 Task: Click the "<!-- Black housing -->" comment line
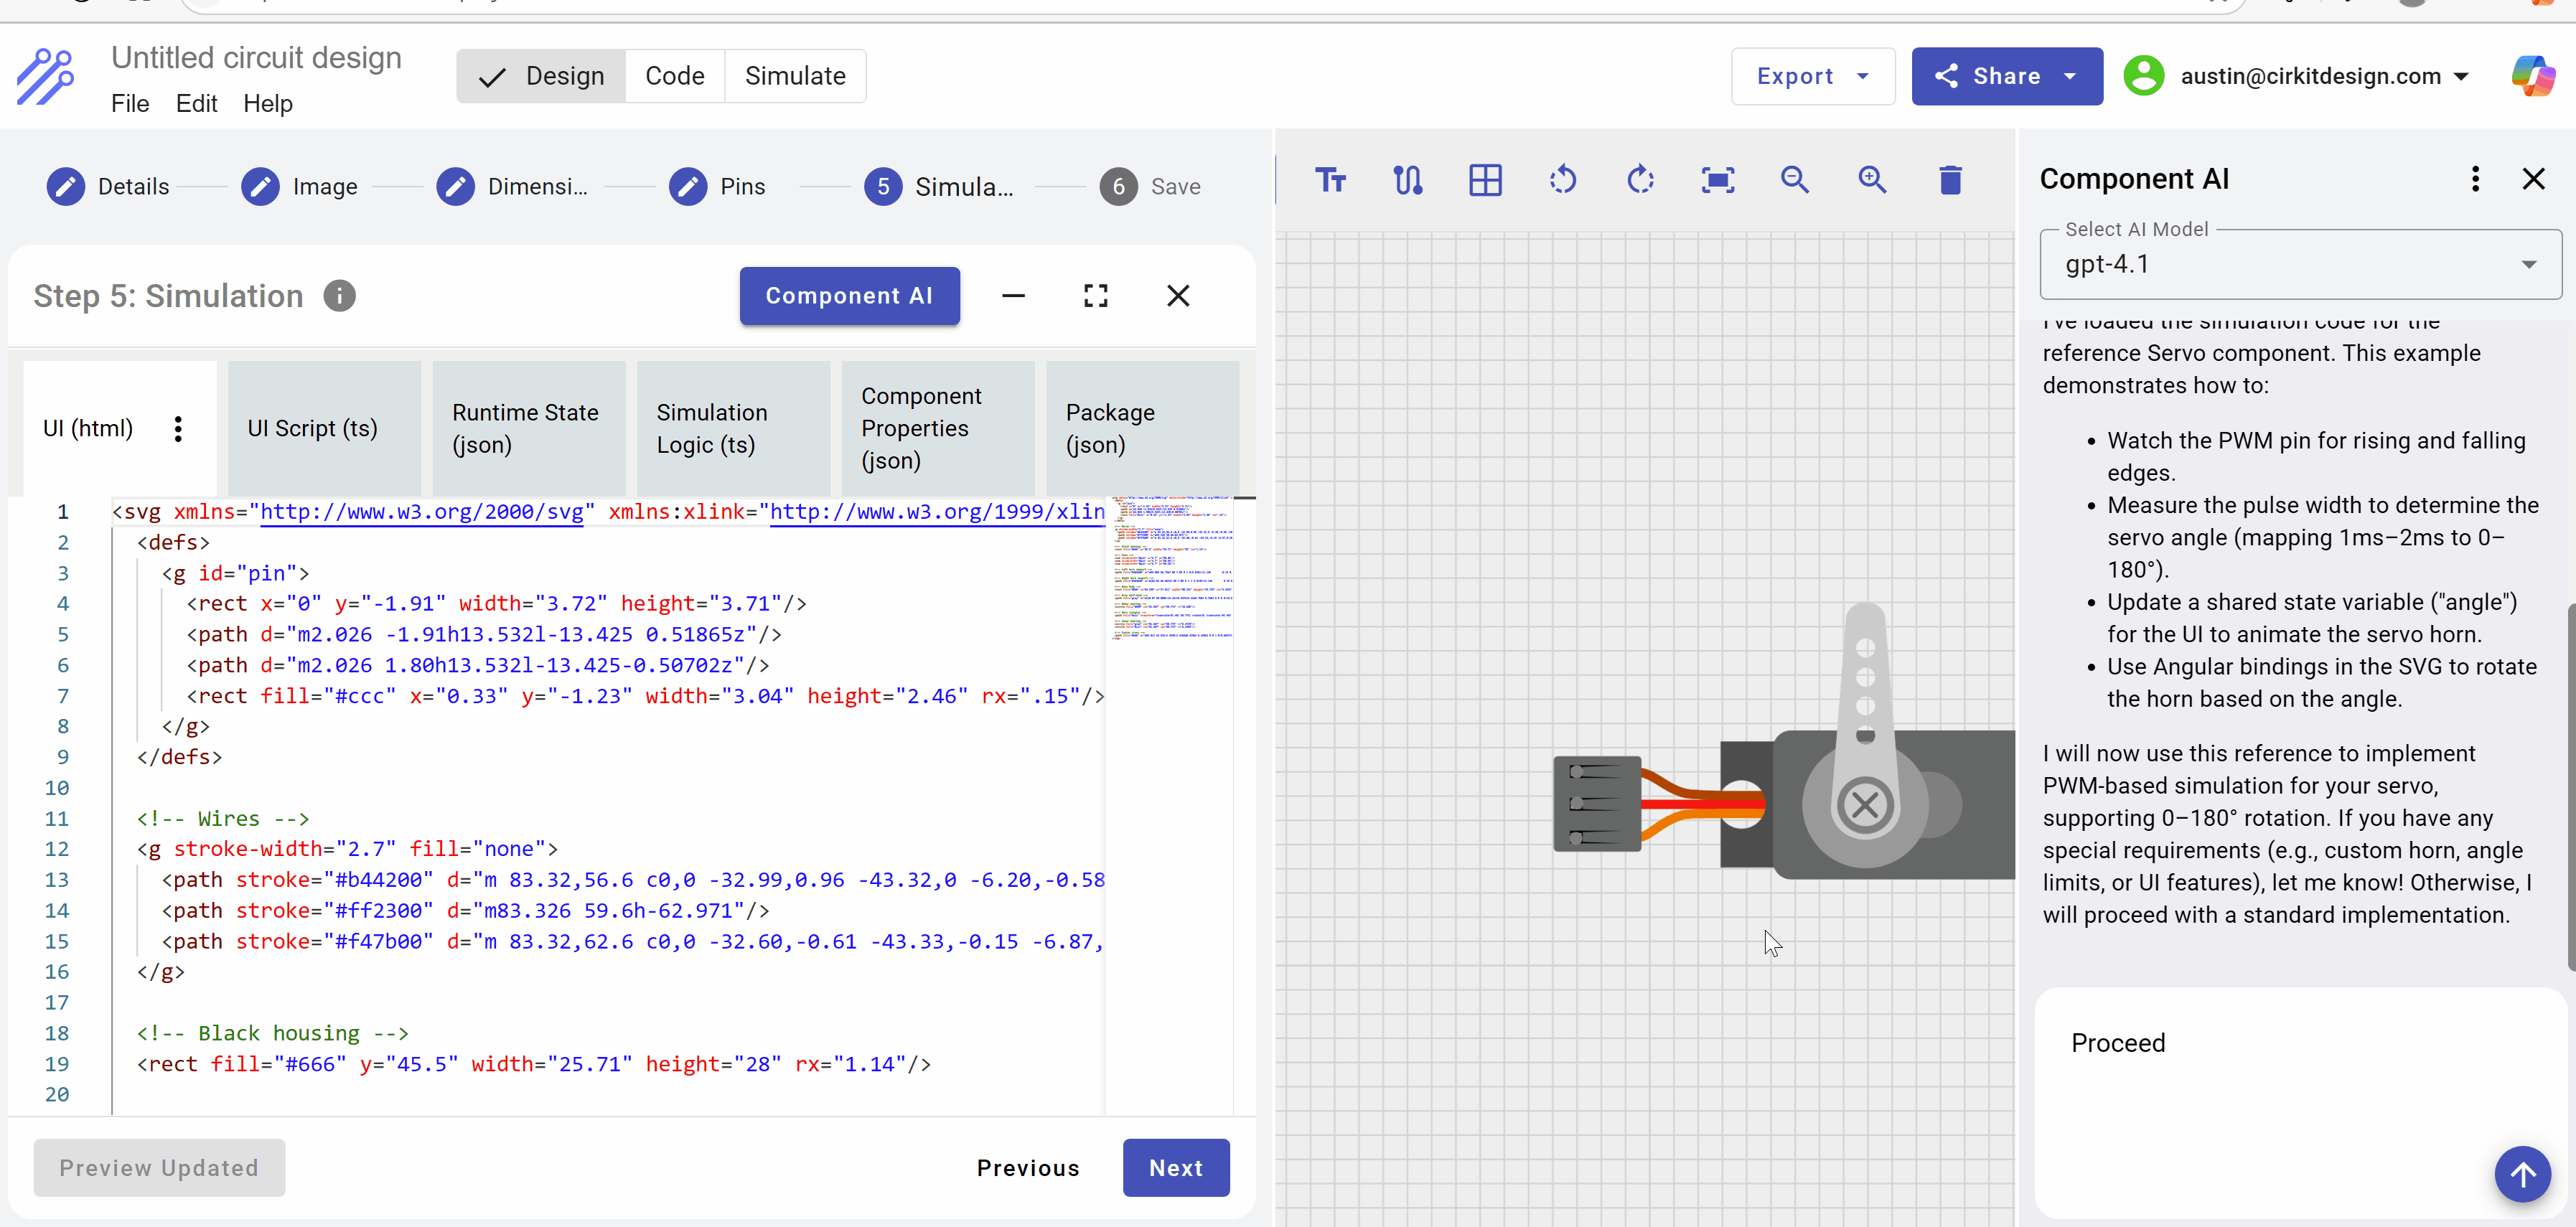tap(273, 1034)
